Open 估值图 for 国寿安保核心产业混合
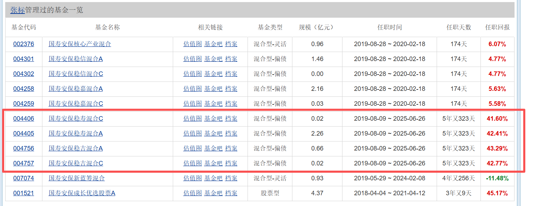534x206 pixels. click(193, 44)
